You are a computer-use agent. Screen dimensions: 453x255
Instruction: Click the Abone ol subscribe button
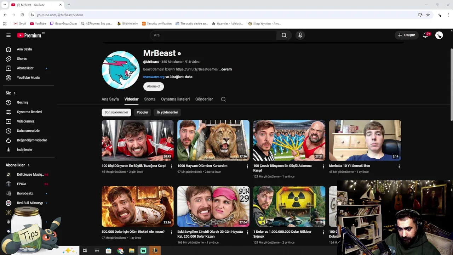click(x=154, y=86)
